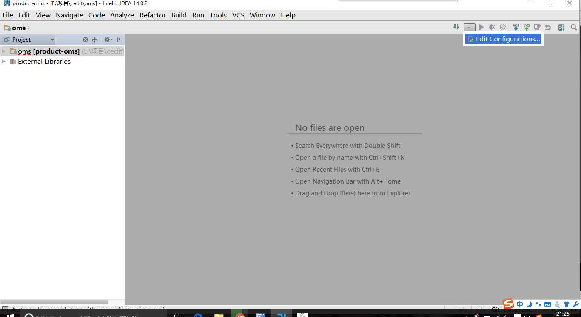Click VCS Update Project icon
Image resolution: width=581 pixels, height=317 pixels.
point(516,27)
